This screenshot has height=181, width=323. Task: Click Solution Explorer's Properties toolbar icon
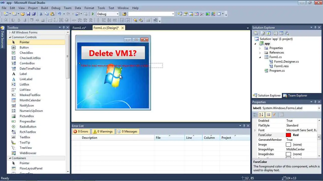click(256, 33)
